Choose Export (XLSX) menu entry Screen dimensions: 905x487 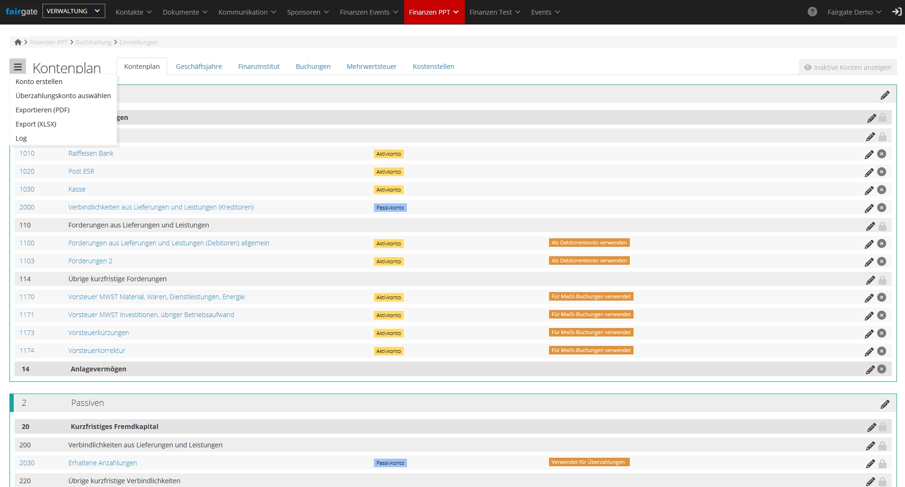[36, 124]
